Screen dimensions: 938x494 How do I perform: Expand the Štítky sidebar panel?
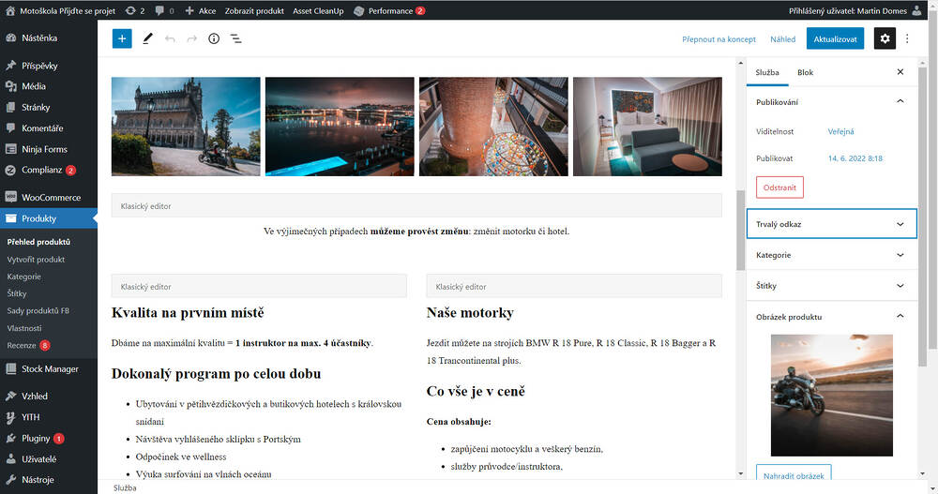831,286
